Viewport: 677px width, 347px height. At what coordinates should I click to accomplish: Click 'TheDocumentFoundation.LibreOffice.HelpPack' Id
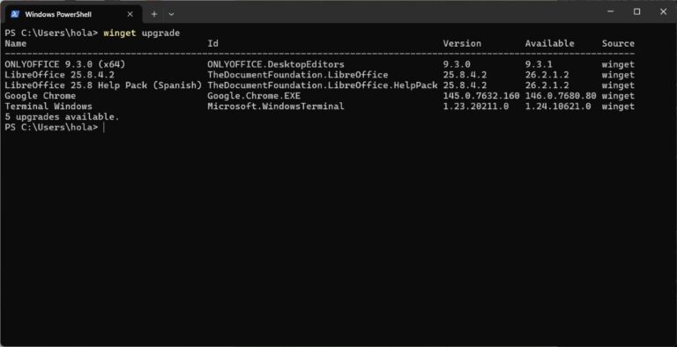(x=323, y=85)
